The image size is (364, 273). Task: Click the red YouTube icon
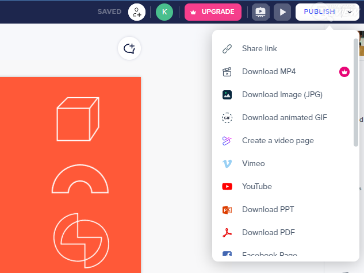(227, 186)
